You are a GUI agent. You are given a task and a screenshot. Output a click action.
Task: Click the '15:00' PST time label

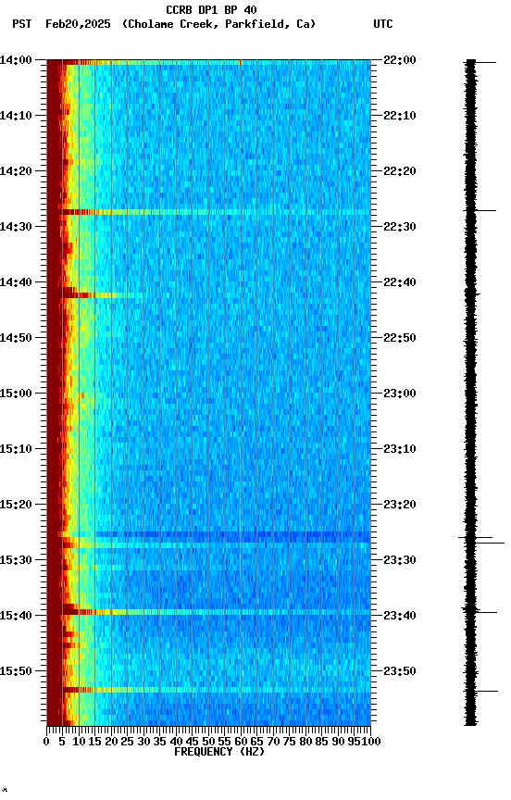(x=16, y=394)
